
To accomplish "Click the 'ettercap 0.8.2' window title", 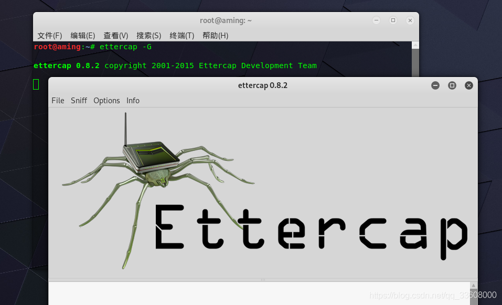I will point(263,85).
